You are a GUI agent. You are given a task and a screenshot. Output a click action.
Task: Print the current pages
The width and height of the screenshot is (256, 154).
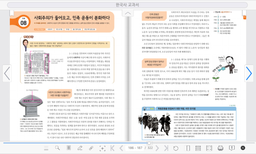[x=220, y=148]
